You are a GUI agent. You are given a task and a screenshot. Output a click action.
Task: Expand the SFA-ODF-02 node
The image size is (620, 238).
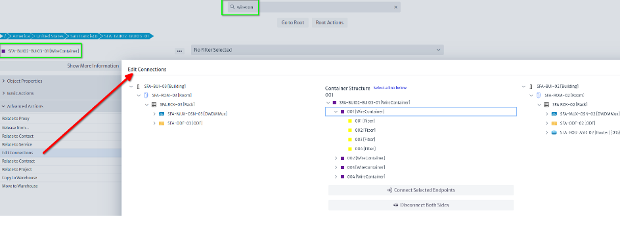547,123
